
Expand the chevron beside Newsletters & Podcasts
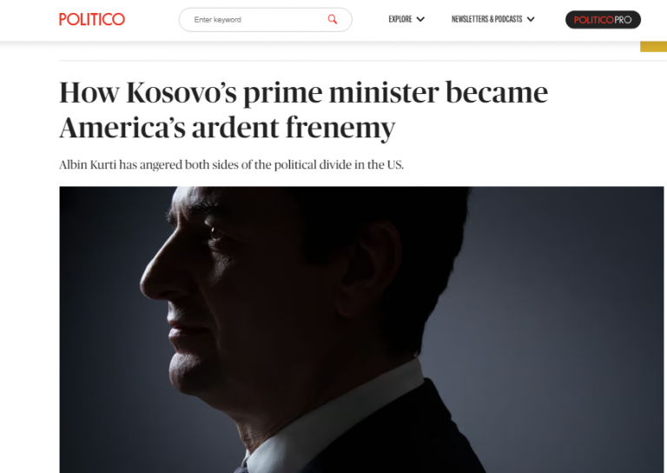click(x=531, y=19)
